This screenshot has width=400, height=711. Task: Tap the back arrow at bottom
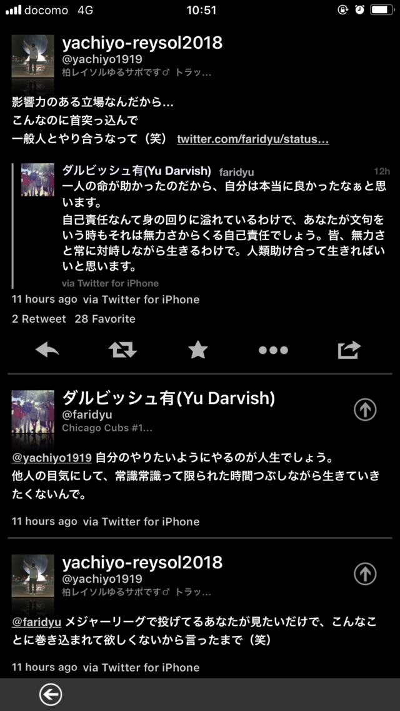pyautogui.click(x=50, y=695)
